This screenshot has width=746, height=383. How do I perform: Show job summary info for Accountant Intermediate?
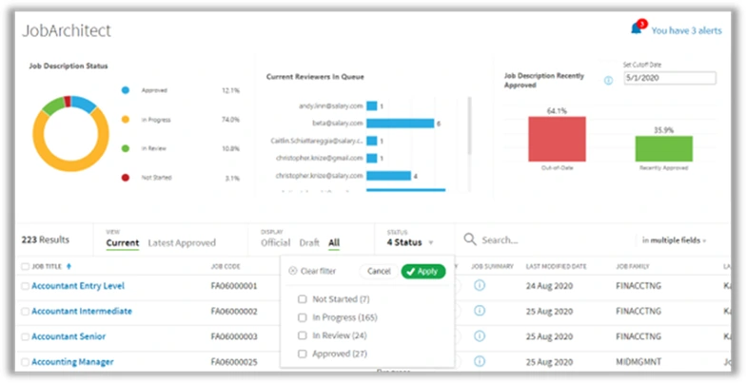click(480, 310)
